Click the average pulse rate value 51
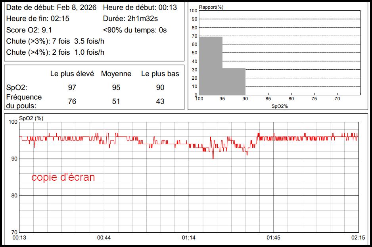The height and width of the screenshot is (247, 372). pos(116,101)
